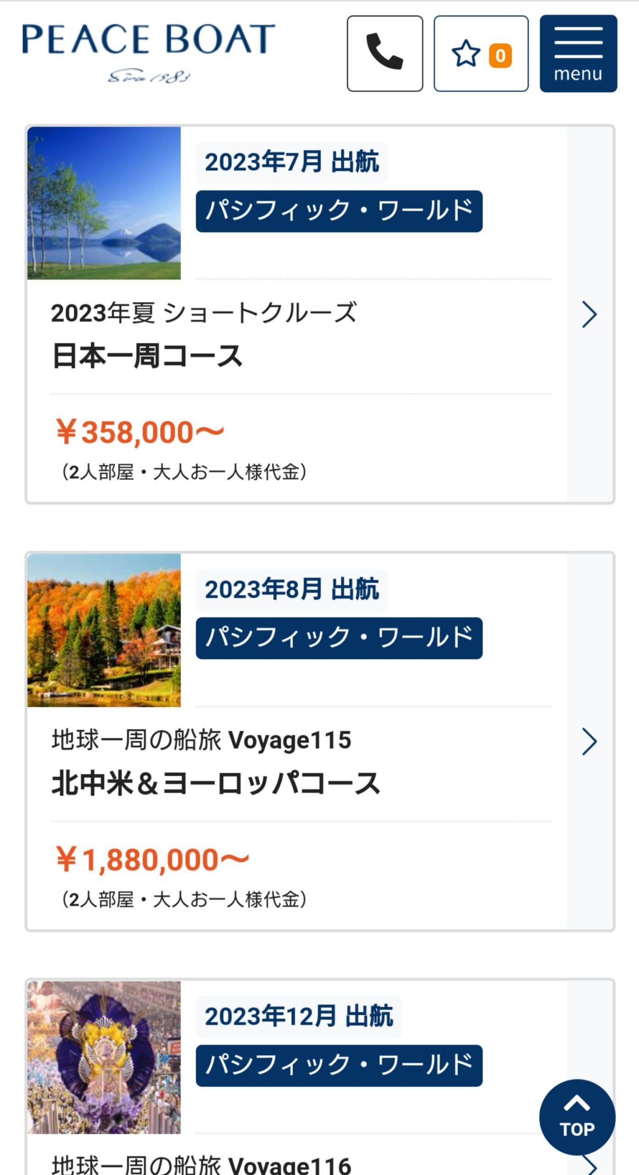Open the lake and mountain thumbnail
The width and height of the screenshot is (639, 1175).
[x=104, y=203]
